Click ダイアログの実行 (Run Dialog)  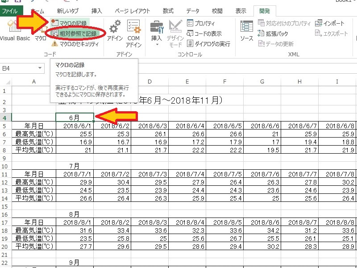(208, 44)
